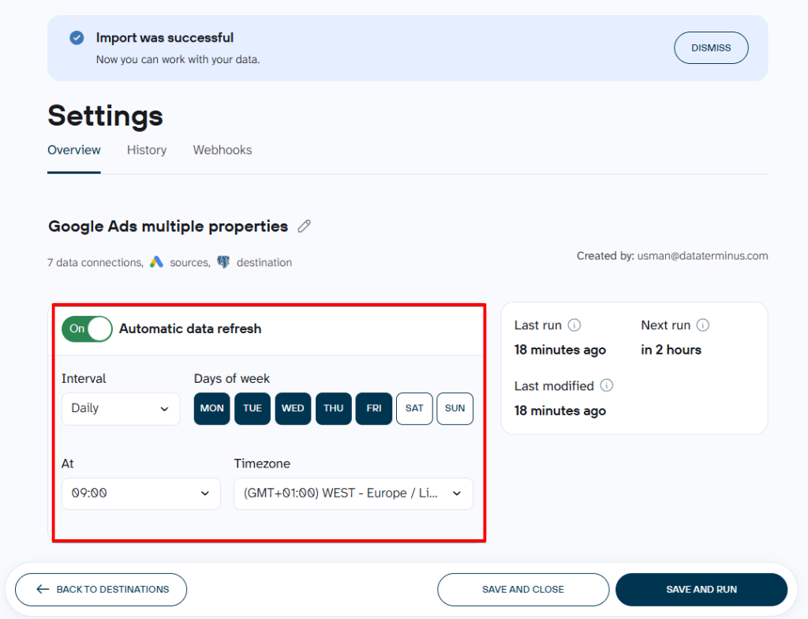The image size is (808, 619).
Task: Open the At 09:00 time dropdown
Action: (141, 493)
